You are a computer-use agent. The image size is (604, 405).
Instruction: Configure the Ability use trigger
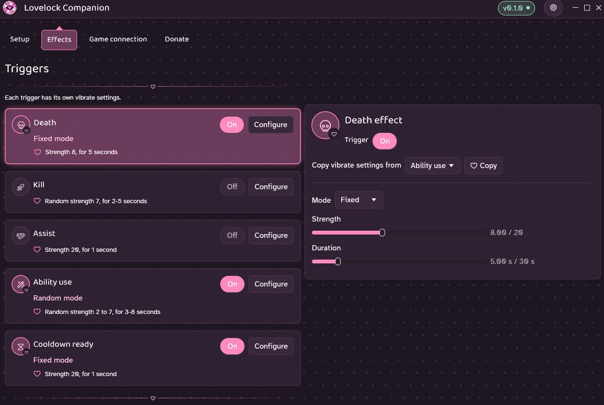point(271,284)
